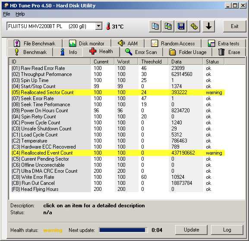This screenshot has height=241, width=249.
Task: Click the Benchmark light bulb icon
Action: tap(17, 52)
